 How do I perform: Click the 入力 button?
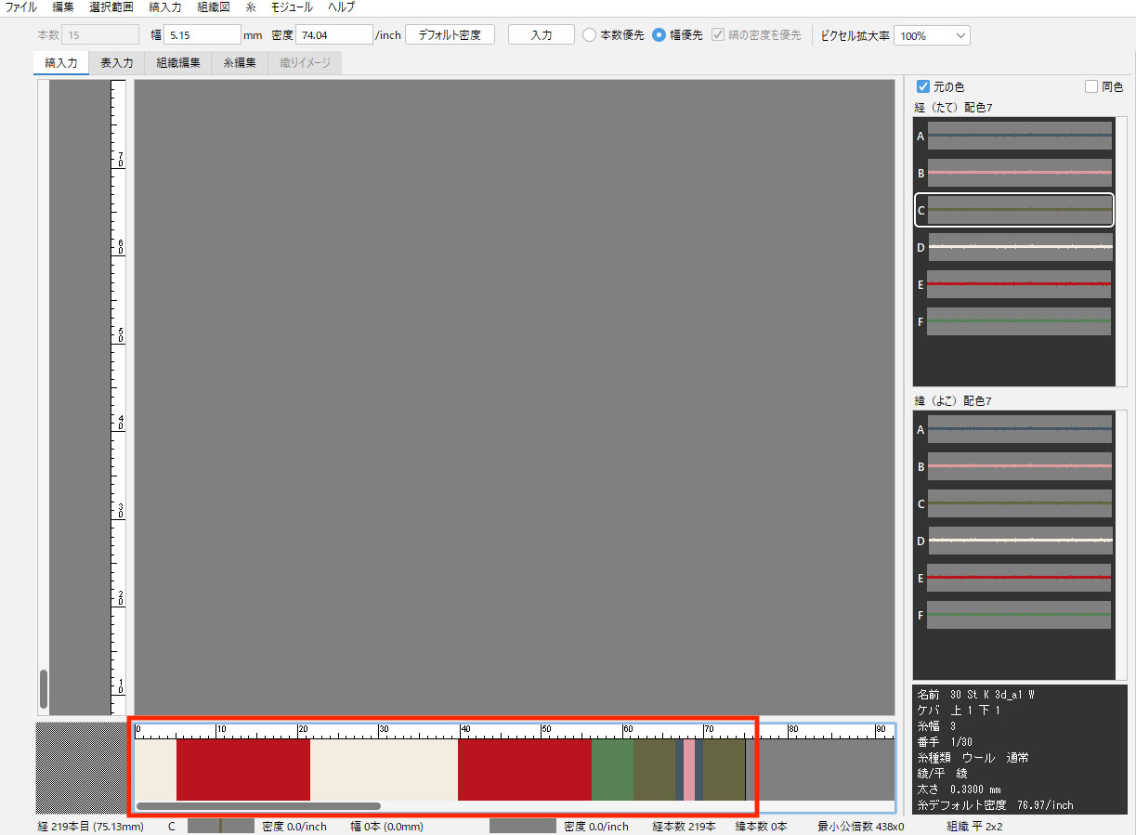coord(541,35)
